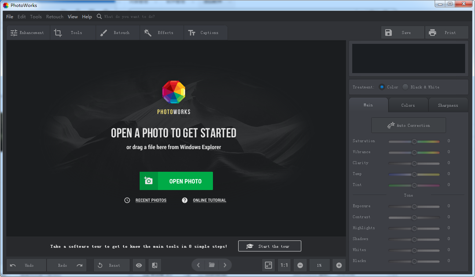Select the Color treatment option
Viewport: 475px width, 277px height.
point(382,87)
